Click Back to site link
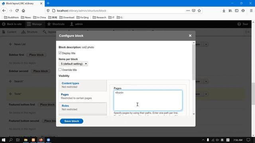Image resolution: width=255 pixels, height=143 pixels. pos(12,24)
